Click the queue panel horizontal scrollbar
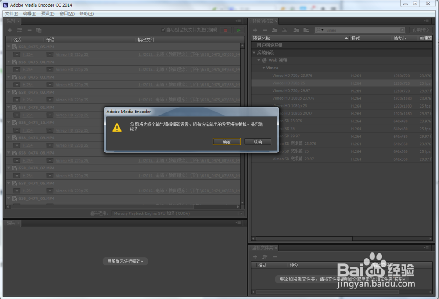 pyautogui.click(x=102, y=207)
